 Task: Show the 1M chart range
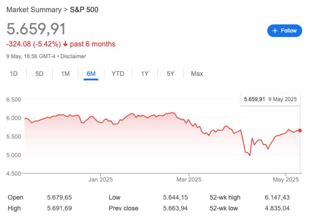click(65, 74)
